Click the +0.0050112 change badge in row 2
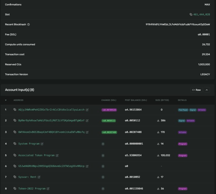The height and width of the screenshot is (194, 216). (x=109, y=121)
